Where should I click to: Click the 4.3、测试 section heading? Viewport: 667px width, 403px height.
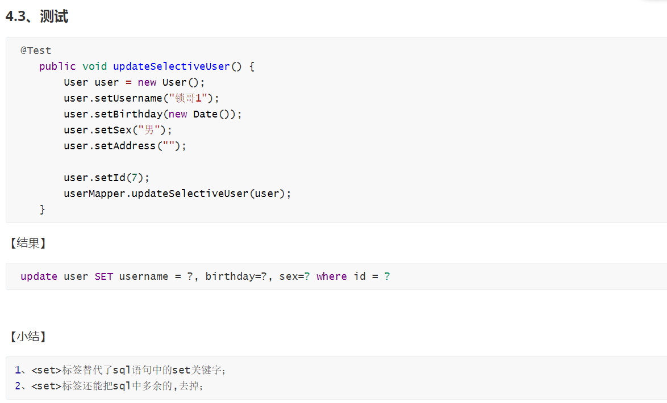pyautogui.click(x=36, y=16)
